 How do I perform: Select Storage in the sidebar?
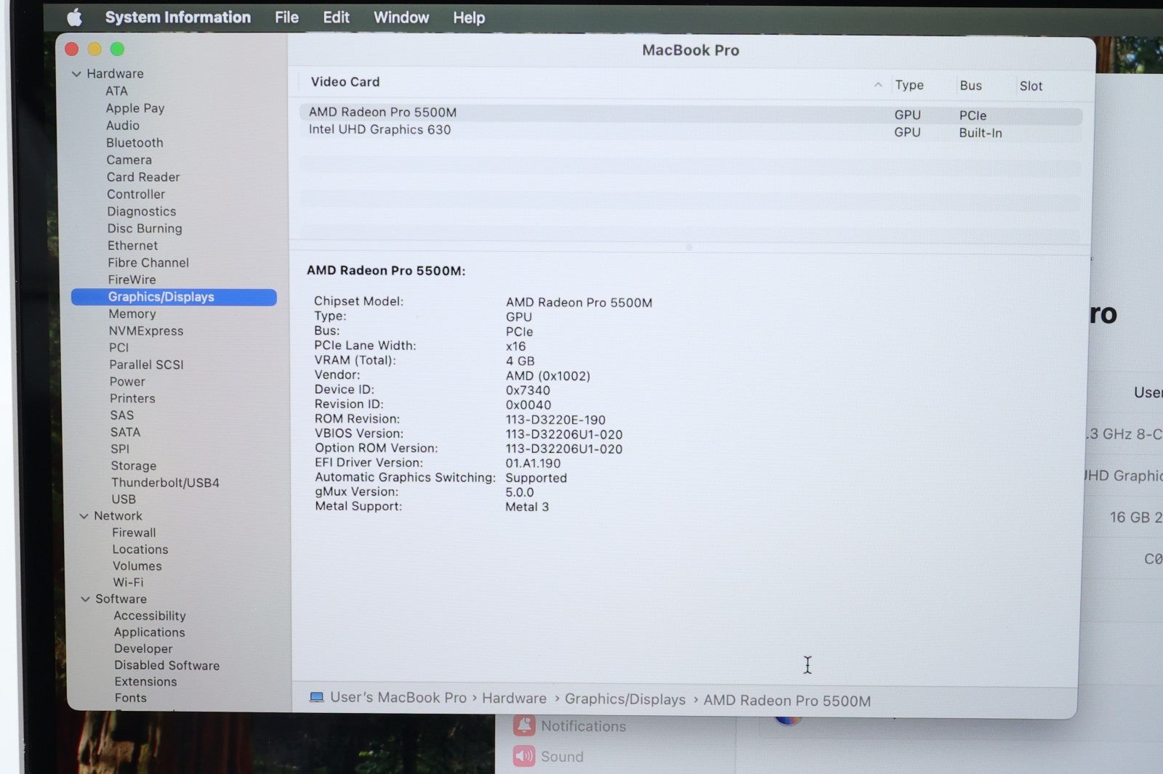tap(134, 466)
